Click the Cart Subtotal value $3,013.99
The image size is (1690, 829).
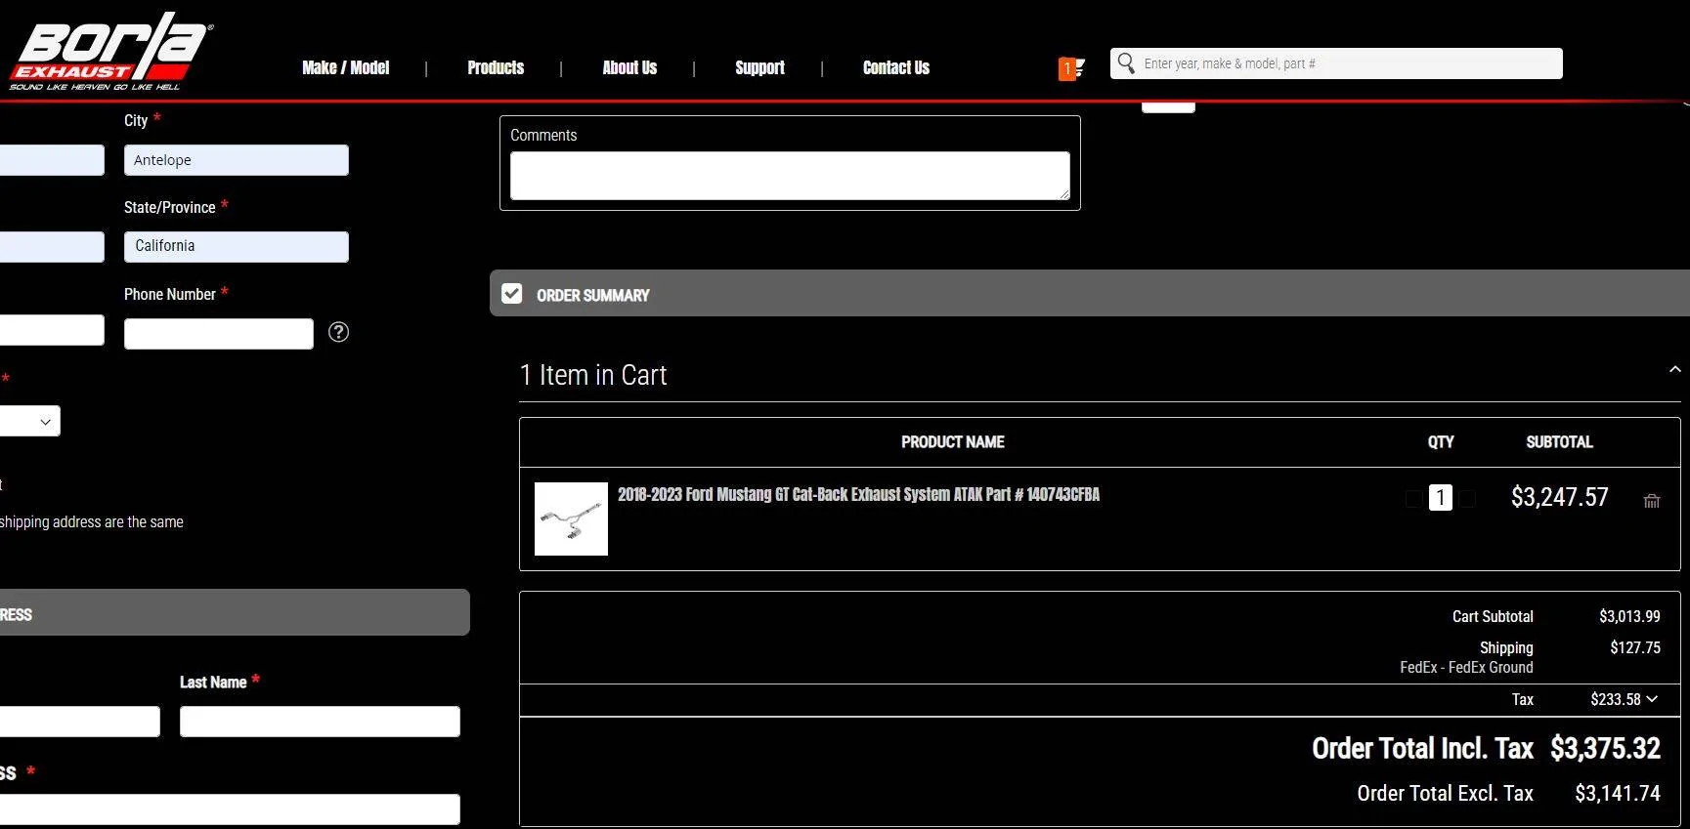[x=1629, y=616]
